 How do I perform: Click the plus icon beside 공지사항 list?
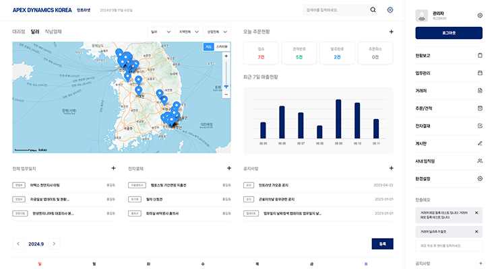(391, 168)
